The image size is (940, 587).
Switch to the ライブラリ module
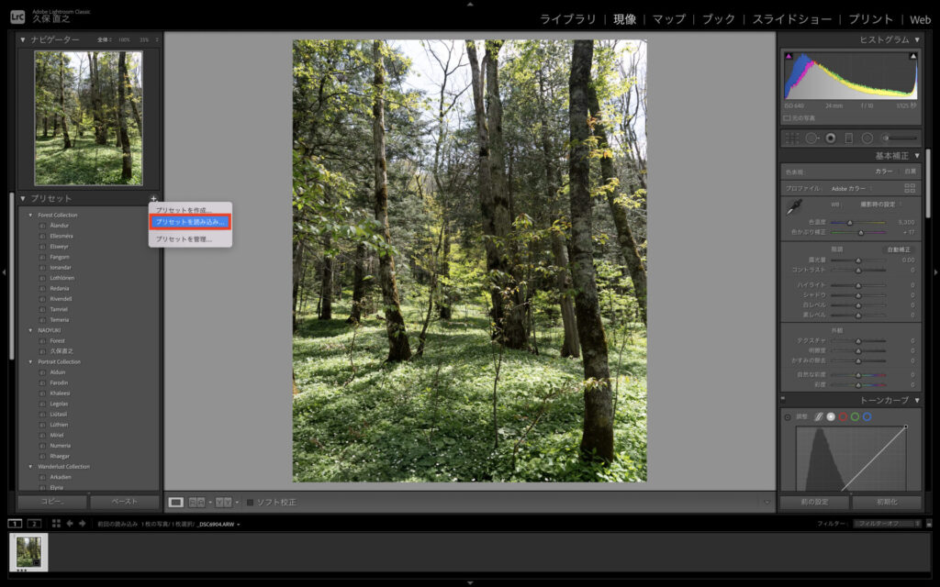[x=567, y=19]
